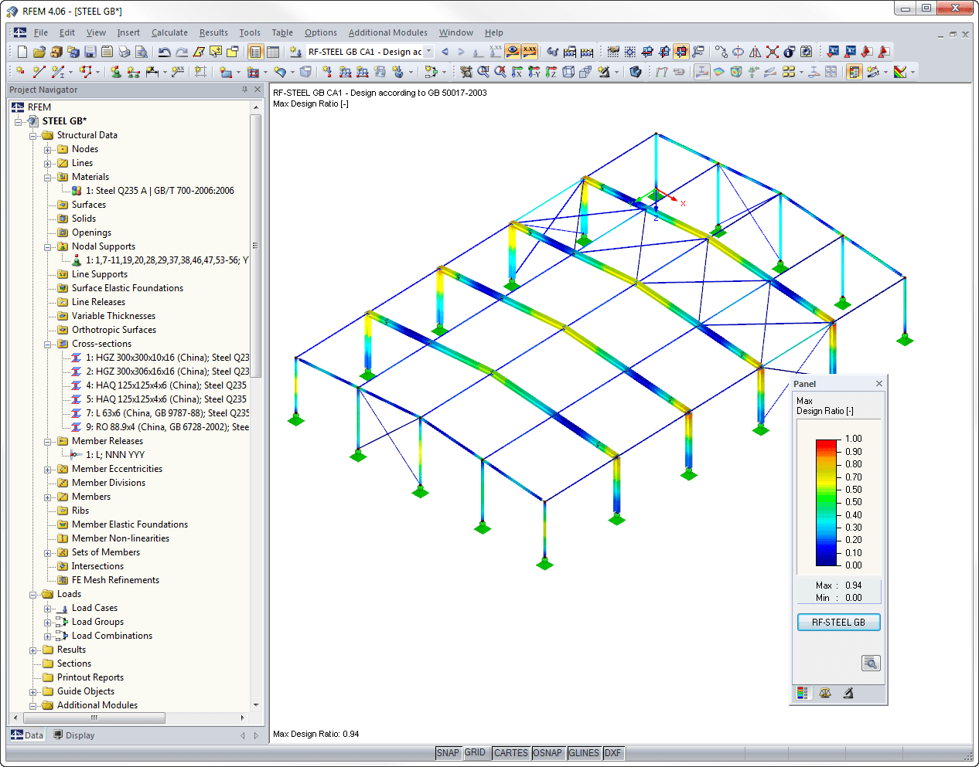Go to previous load case arrow

(x=445, y=52)
